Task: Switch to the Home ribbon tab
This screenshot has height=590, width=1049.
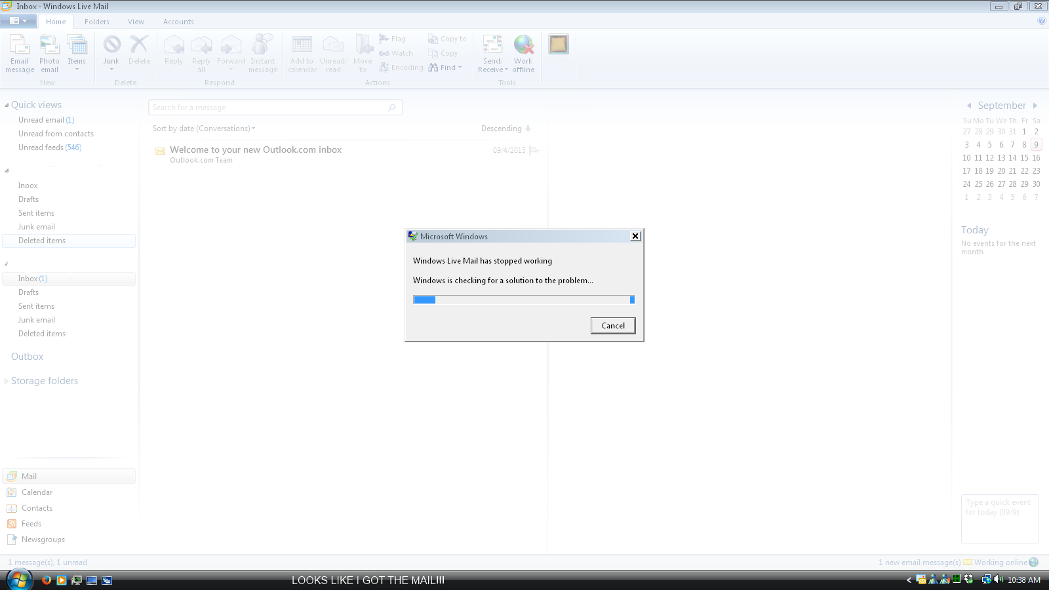Action: point(56,22)
